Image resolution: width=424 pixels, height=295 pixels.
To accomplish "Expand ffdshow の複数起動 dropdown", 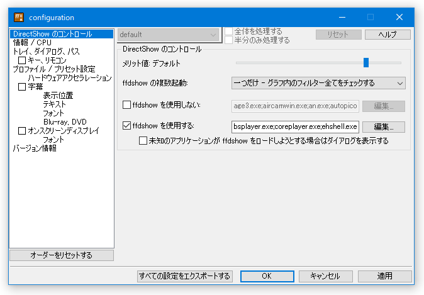I will click(x=318, y=83).
